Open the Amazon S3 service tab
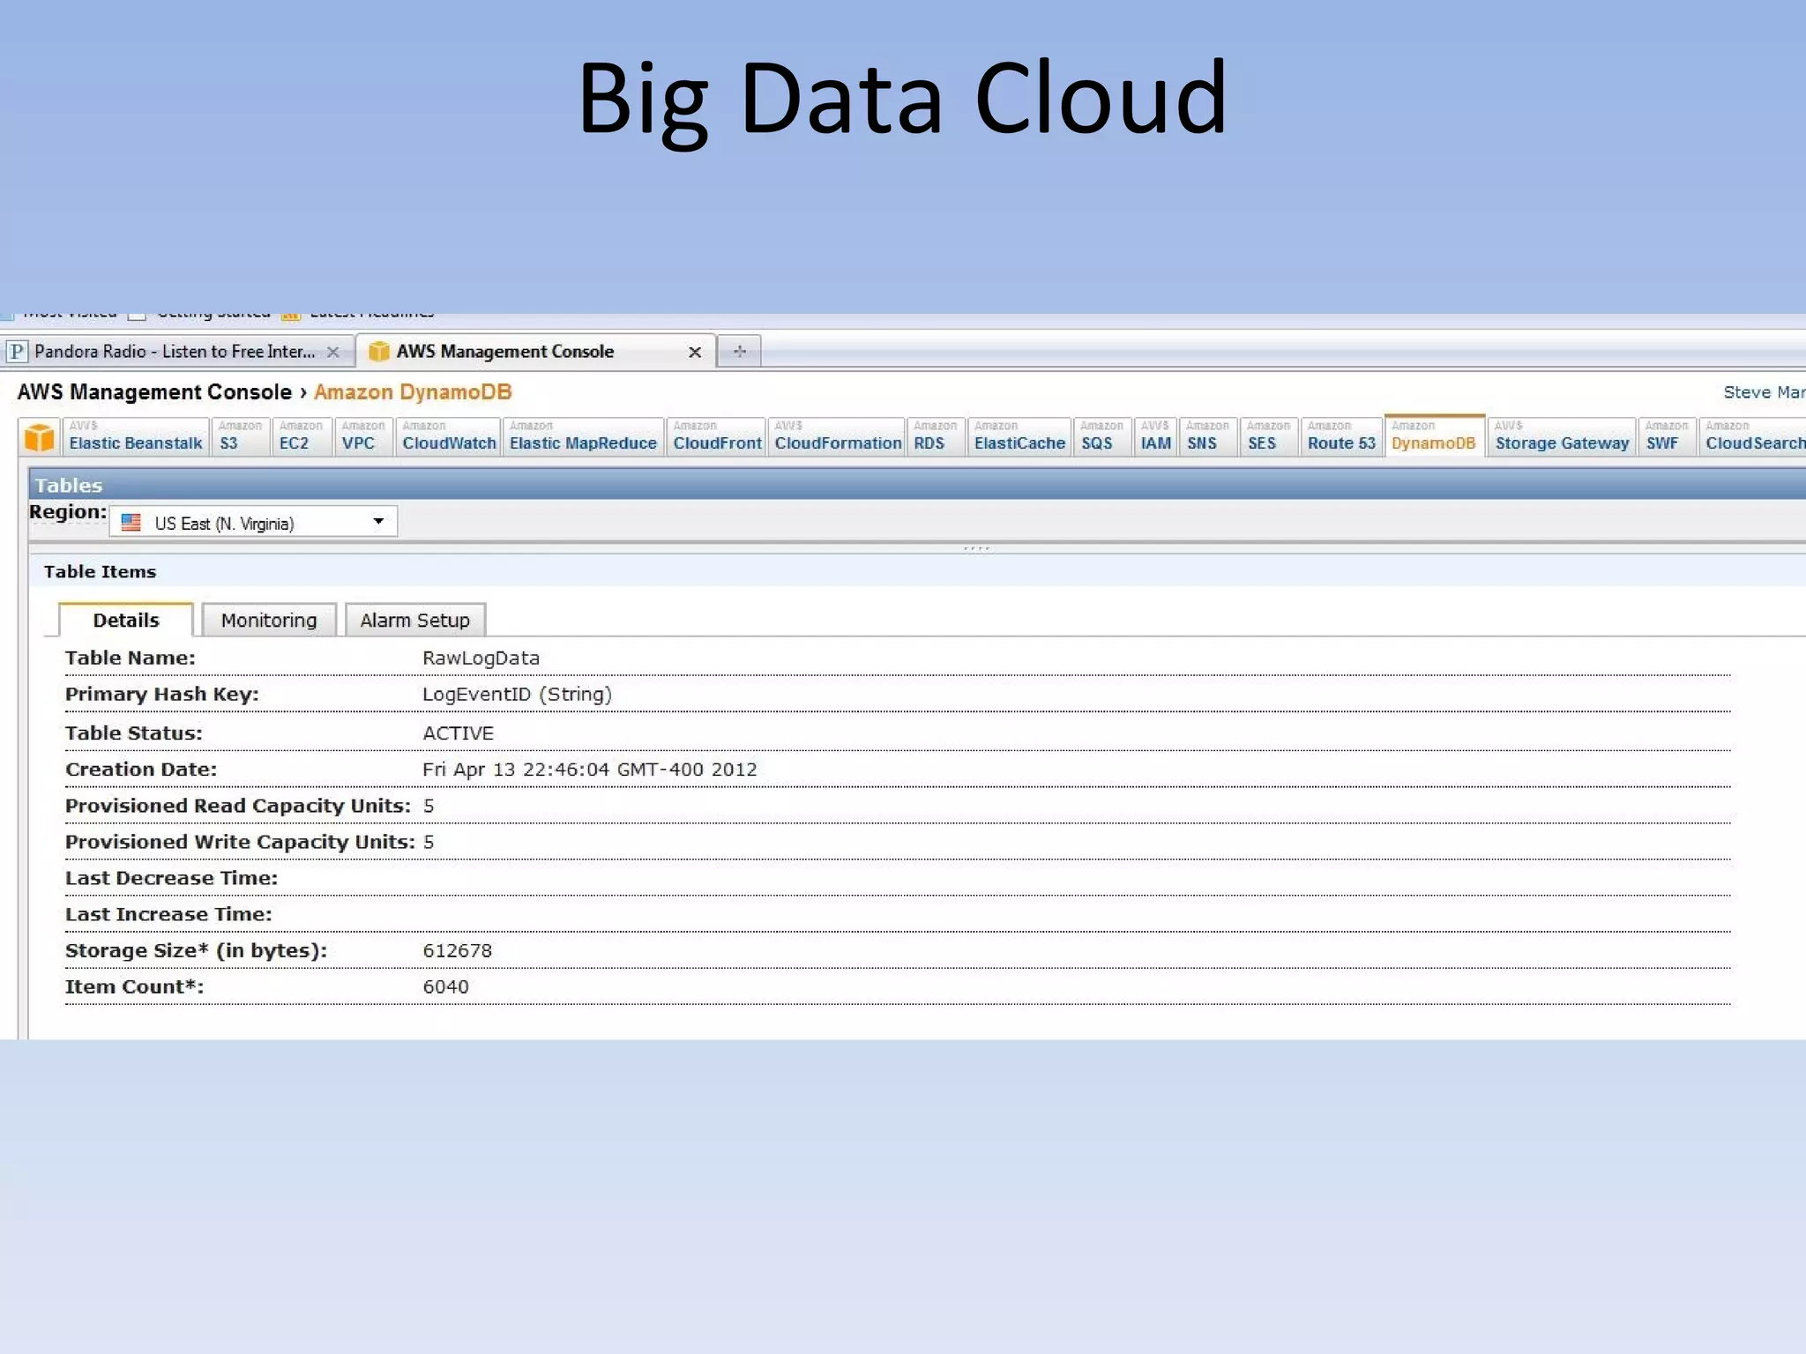The image size is (1806, 1354). tap(240, 436)
